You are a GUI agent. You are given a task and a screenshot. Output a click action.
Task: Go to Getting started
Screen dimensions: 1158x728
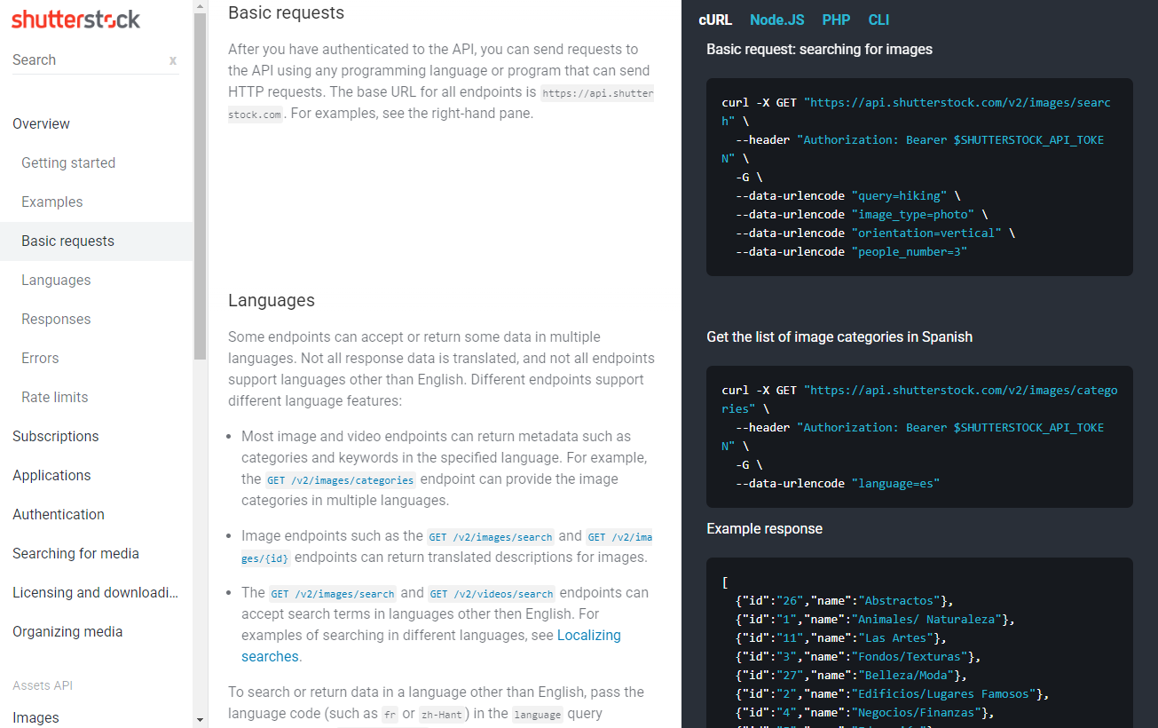point(68,162)
